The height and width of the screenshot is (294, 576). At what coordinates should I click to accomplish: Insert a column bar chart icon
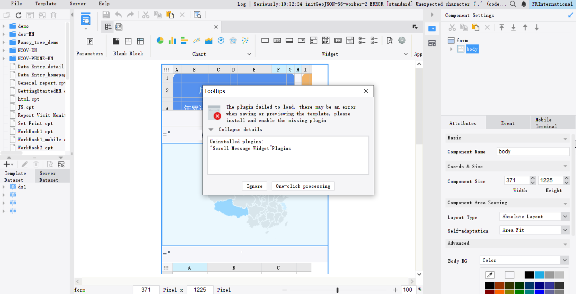click(172, 40)
